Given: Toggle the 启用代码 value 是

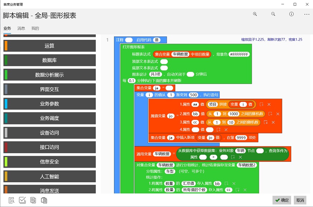Looking at the screenshot, I should (x=156, y=40).
